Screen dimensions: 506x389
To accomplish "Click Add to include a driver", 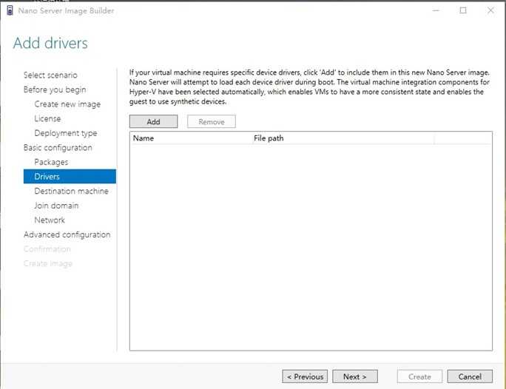I will click(153, 121).
